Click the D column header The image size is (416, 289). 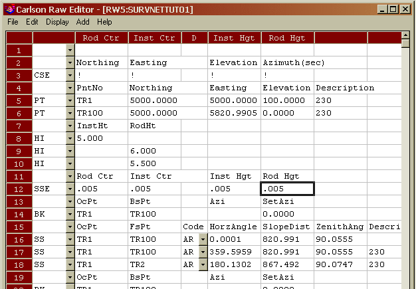(195, 38)
